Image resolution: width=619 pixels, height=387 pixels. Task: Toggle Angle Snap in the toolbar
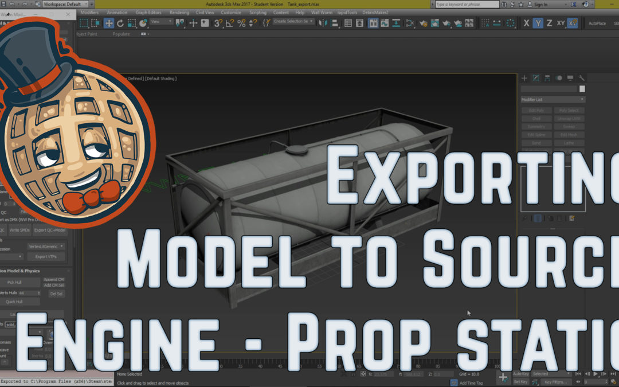[230, 24]
